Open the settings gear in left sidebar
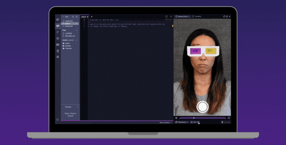Screen dimensions: 286x145 (x=58, y=57)
